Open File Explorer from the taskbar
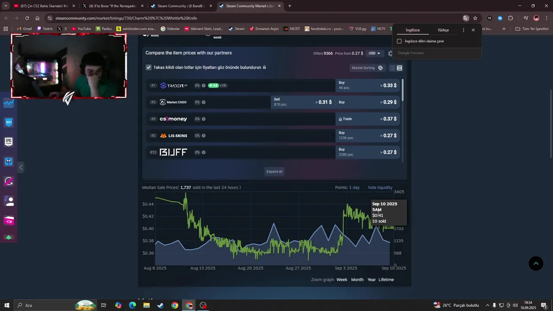The image size is (553, 311). (x=146, y=305)
